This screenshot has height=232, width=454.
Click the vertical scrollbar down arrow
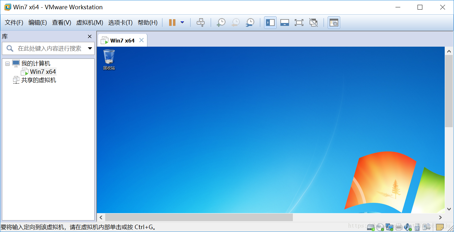[449, 209]
